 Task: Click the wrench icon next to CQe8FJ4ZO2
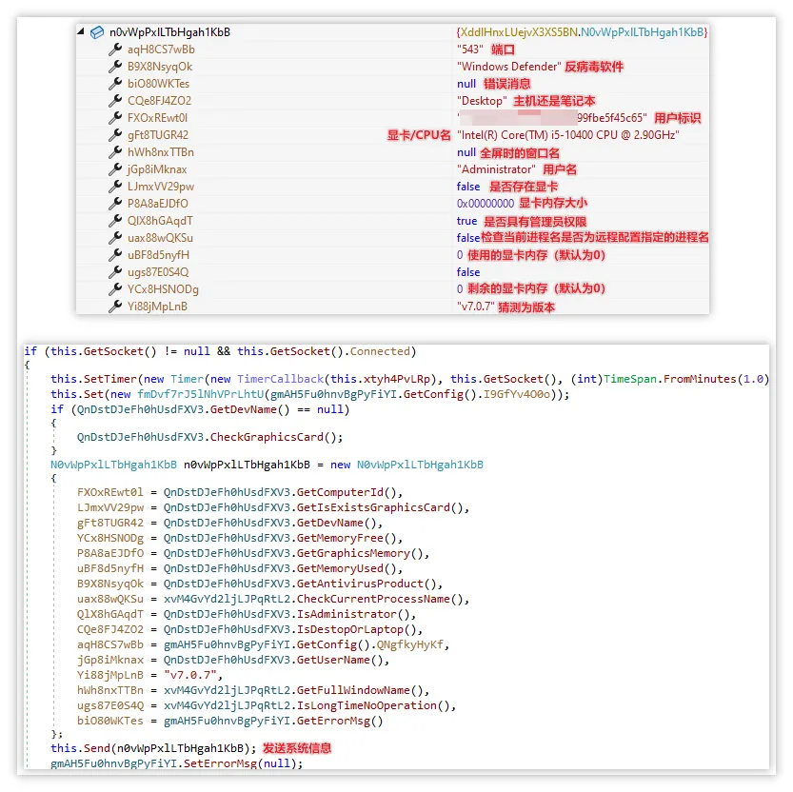click(x=115, y=101)
